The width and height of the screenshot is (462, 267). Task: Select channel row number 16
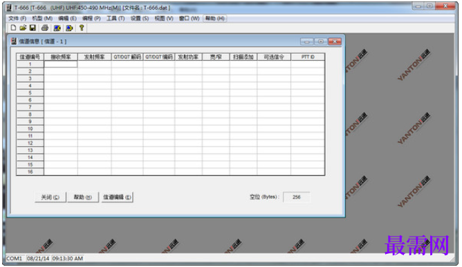(x=30, y=172)
